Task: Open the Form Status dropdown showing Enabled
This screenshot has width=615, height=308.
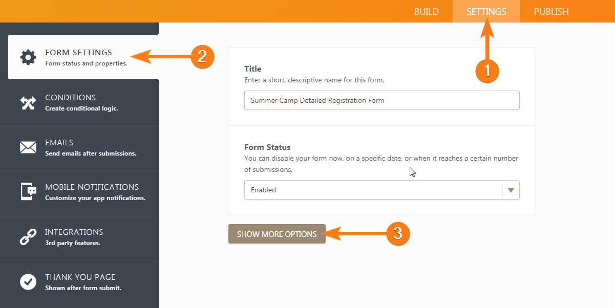Action: [374, 190]
